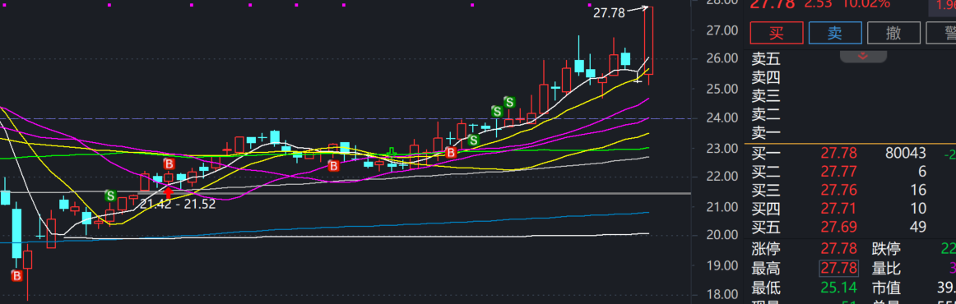Click the white arrow next to the 27.78 high label
This screenshot has height=304, width=956.
click(638, 8)
